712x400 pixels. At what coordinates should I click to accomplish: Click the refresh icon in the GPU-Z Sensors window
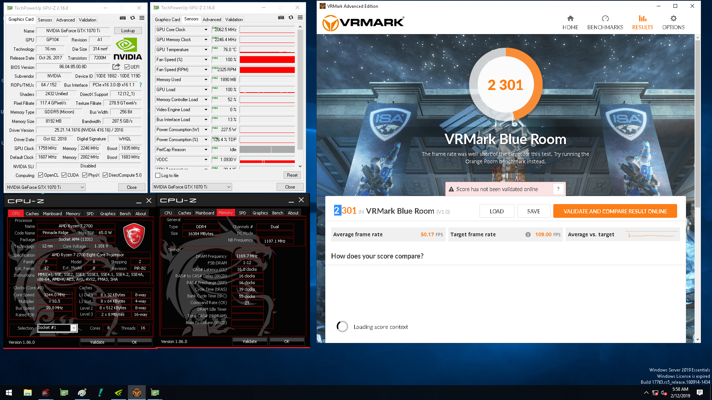tap(291, 17)
